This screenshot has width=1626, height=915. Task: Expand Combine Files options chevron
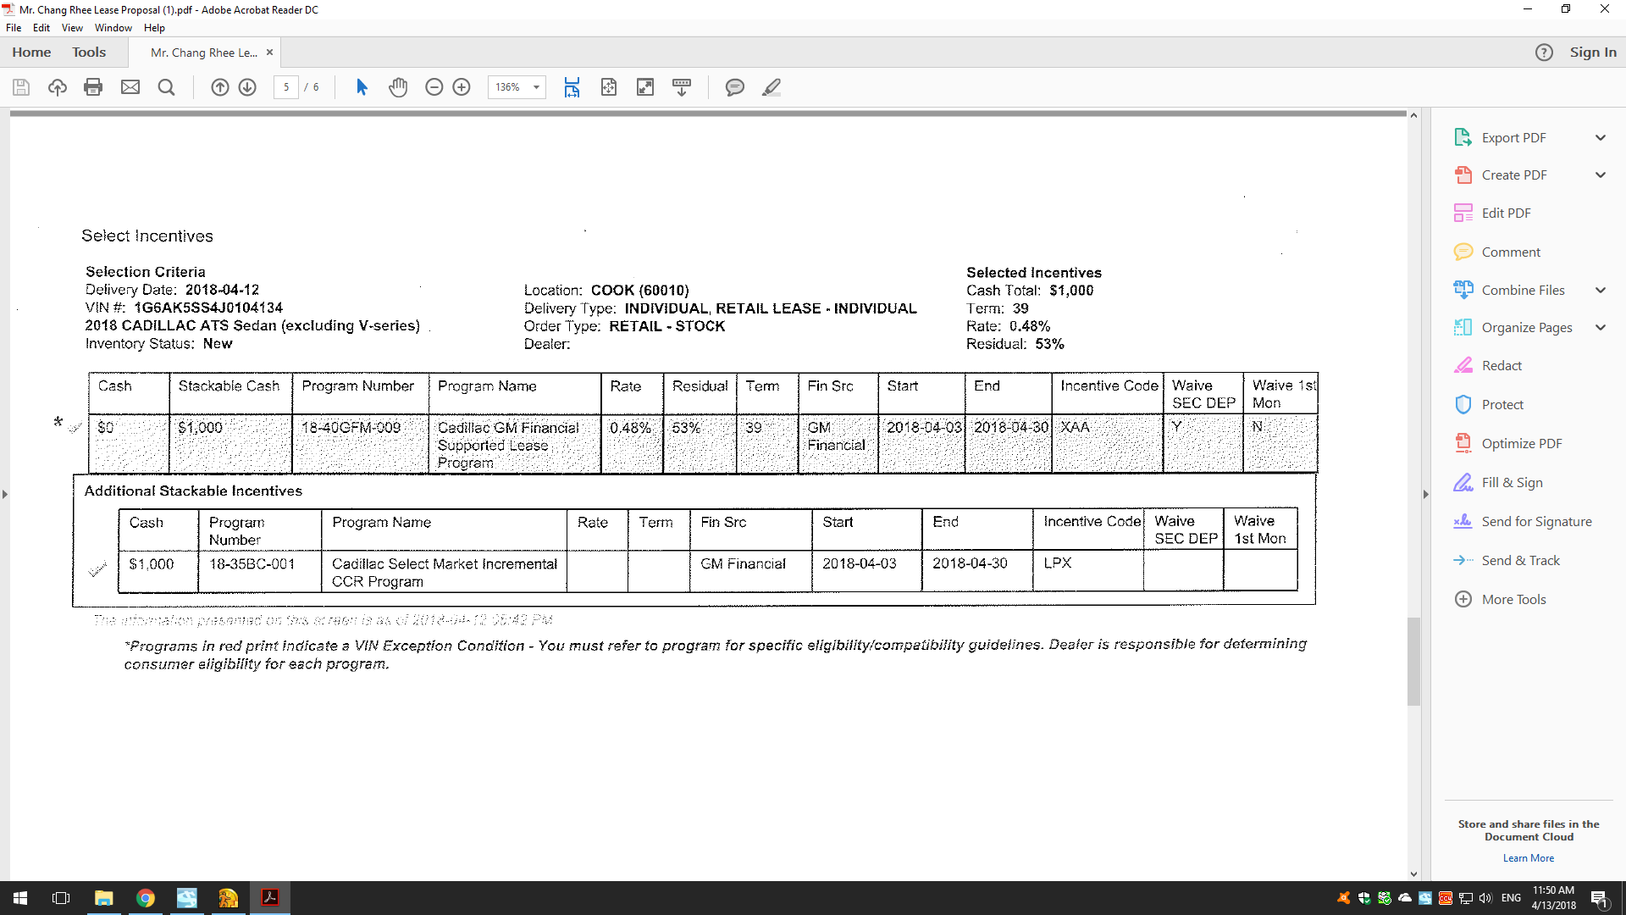tap(1601, 291)
